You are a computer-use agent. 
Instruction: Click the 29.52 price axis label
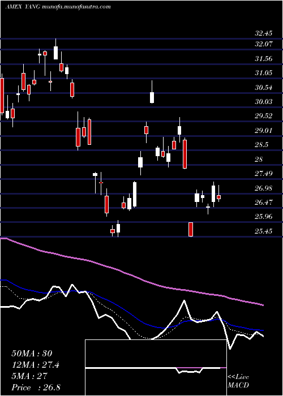point(263,116)
